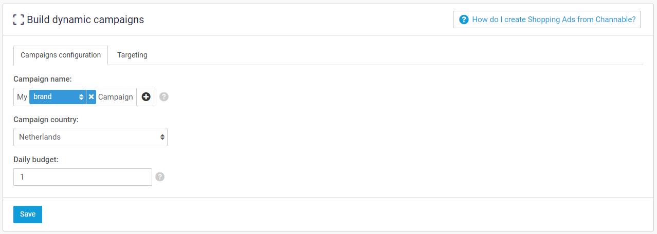Click the 'Build dynamic campaigns' heading

click(x=85, y=19)
